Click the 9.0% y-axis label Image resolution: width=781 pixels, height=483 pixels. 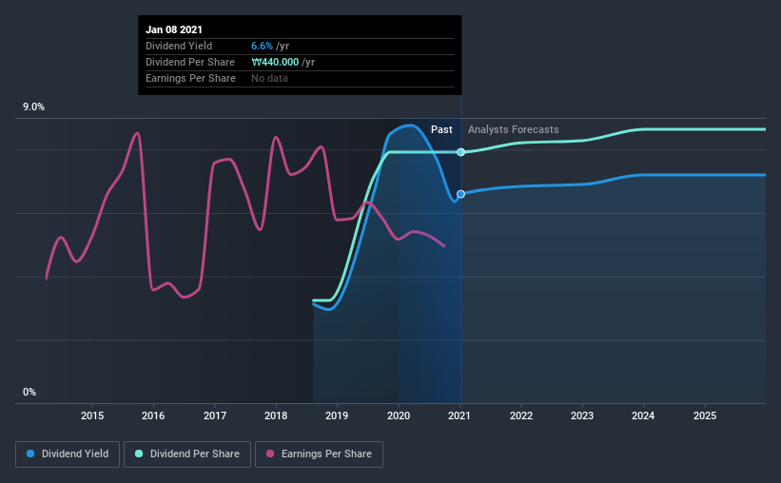point(33,107)
